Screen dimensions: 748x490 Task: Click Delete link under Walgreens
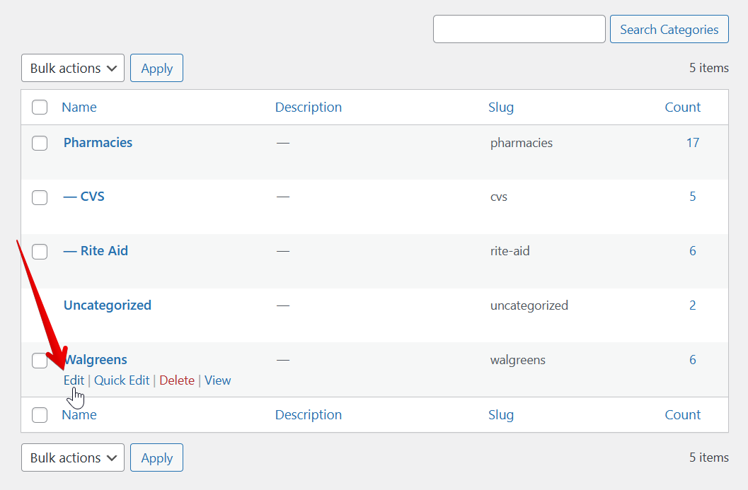pos(177,380)
